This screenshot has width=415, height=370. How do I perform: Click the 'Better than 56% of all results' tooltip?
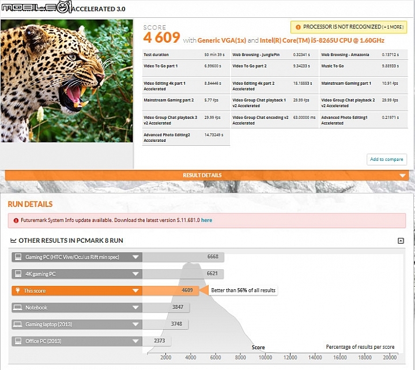[x=243, y=290]
